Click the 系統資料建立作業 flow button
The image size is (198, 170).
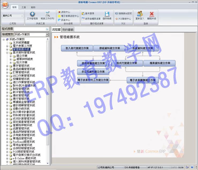coord(143,48)
